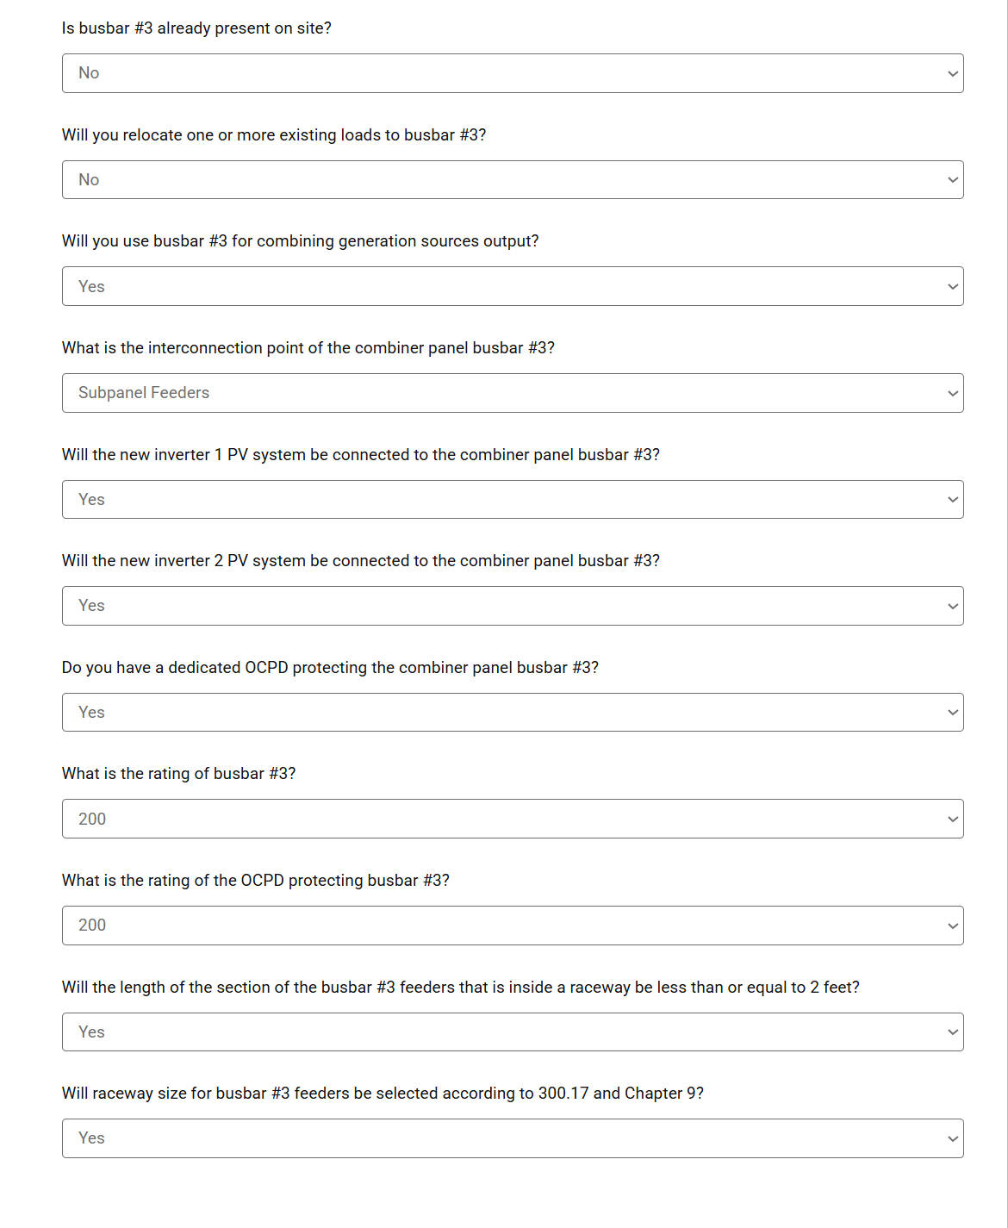
Task: Click chevron arrow of Subpanel Feeders field
Action: click(953, 394)
